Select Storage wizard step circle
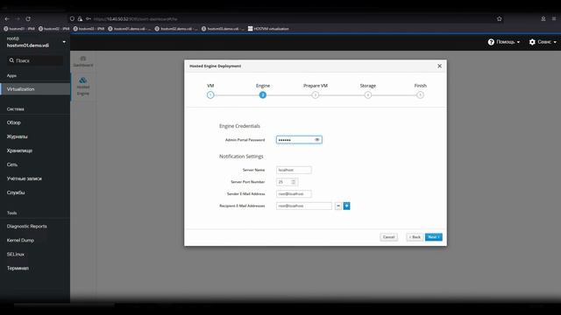This screenshot has height=315, width=561. 368,95
